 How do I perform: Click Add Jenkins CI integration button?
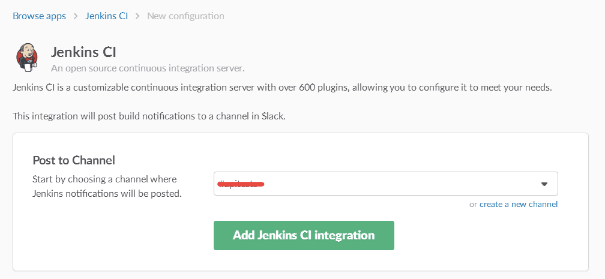pos(304,235)
